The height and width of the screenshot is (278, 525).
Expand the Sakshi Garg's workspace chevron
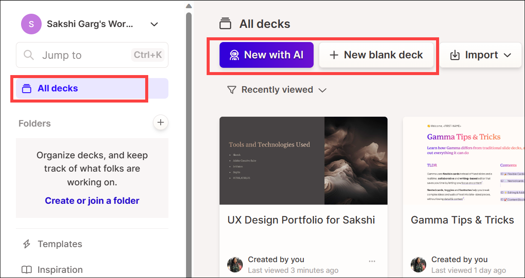click(154, 24)
